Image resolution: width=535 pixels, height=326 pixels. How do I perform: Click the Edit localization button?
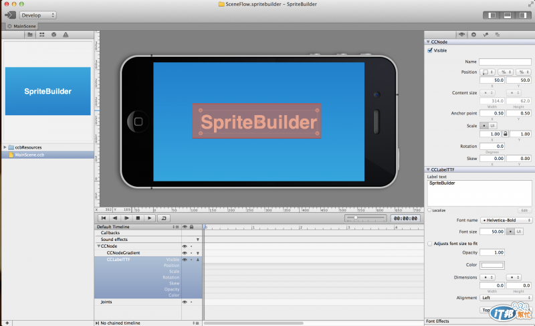(524, 210)
